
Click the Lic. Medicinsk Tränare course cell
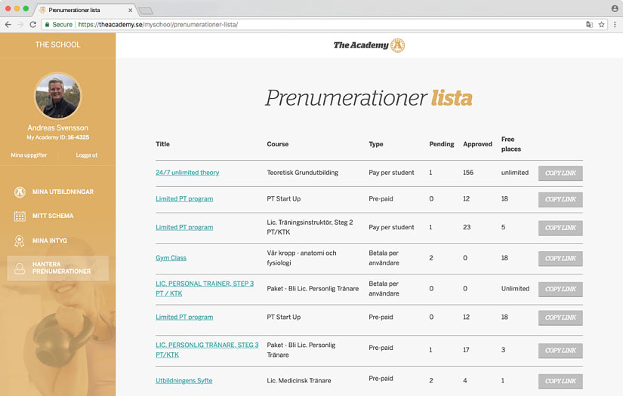(x=299, y=380)
